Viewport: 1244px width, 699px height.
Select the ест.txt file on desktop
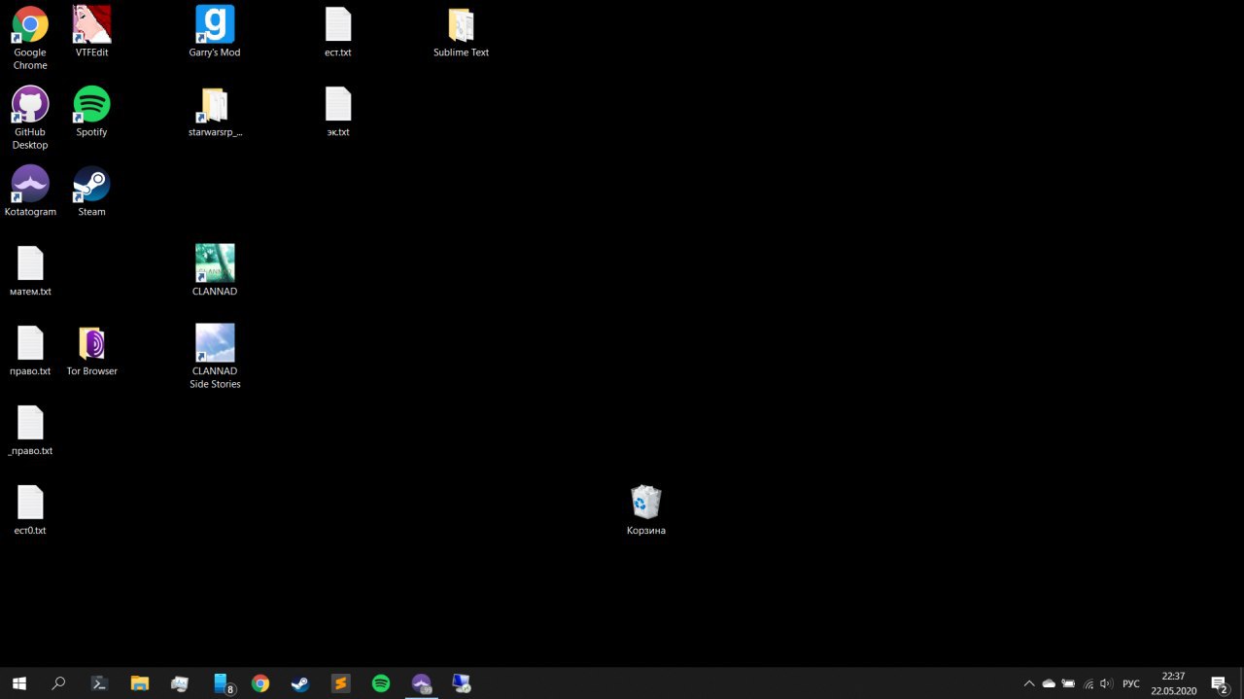pyautogui.click(x=338, y=31)
